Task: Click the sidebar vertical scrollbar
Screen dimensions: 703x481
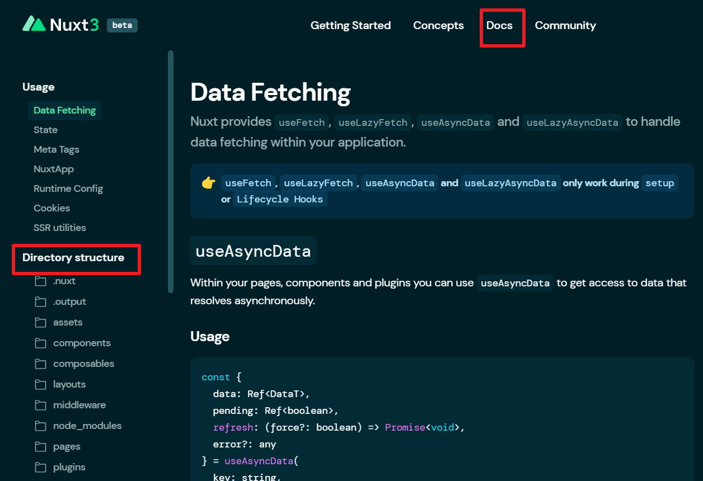Action: [x=171, y=172]
